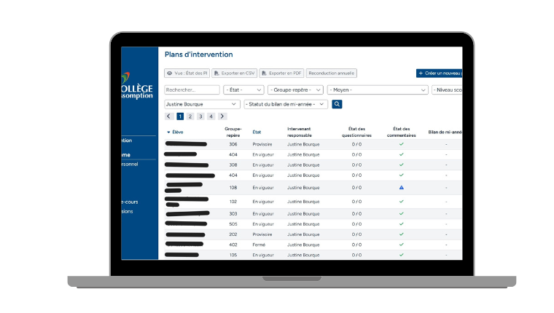This screenshot has width=554, height=313.
Task: Open the Moyen filter dropdown
Action: coord(378,90)
